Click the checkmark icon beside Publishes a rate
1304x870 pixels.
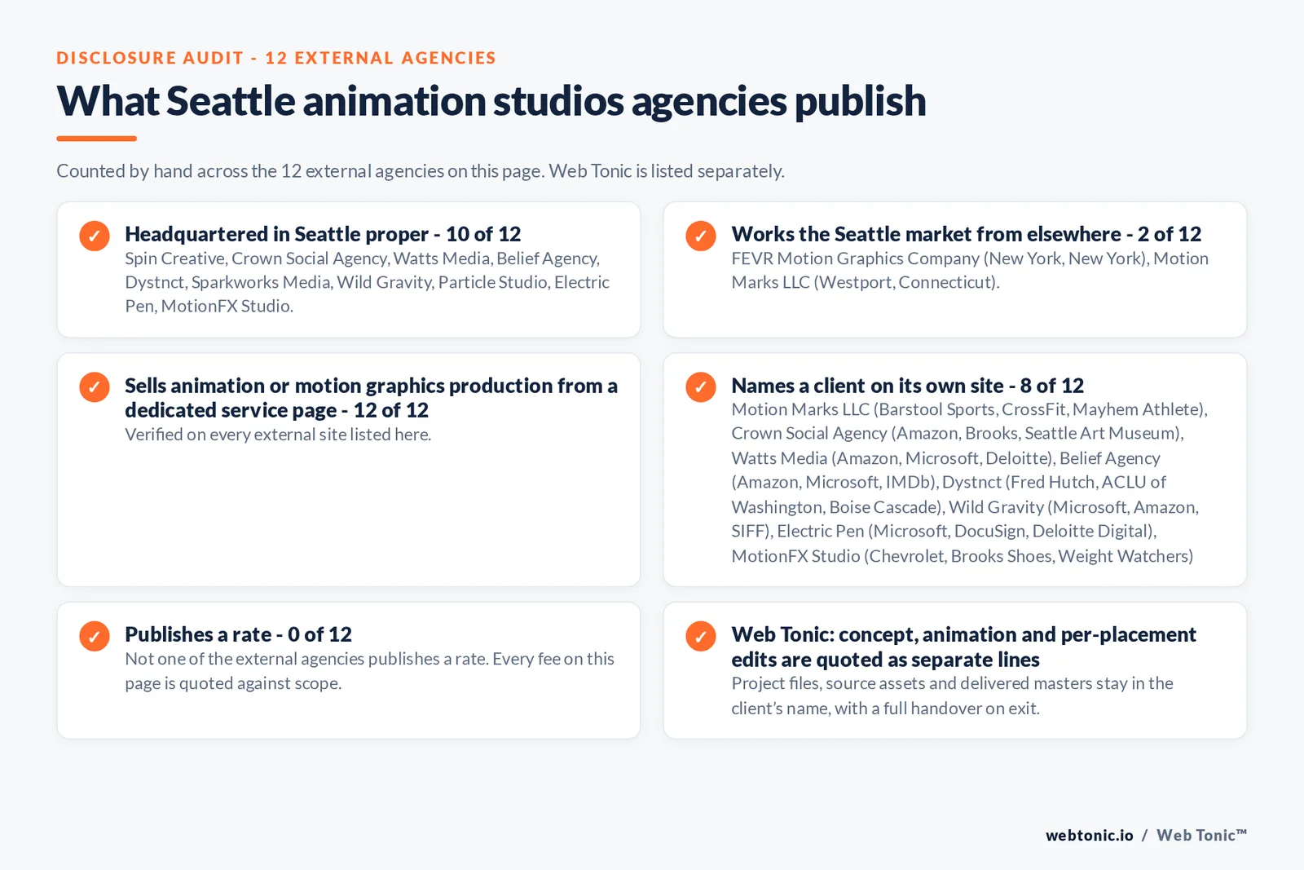coord(95,636)
